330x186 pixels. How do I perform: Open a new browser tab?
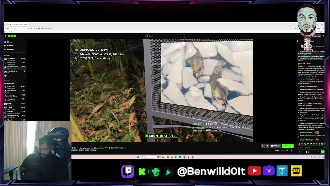click(x=30, y=25)
